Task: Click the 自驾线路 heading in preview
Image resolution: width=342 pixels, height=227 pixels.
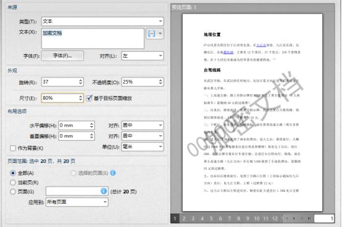Action: (x=212, y=70)
